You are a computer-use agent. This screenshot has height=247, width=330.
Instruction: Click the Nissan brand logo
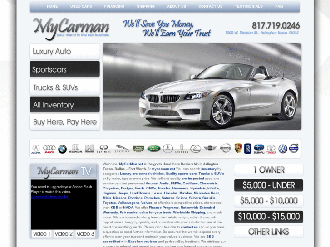(226, 148)
